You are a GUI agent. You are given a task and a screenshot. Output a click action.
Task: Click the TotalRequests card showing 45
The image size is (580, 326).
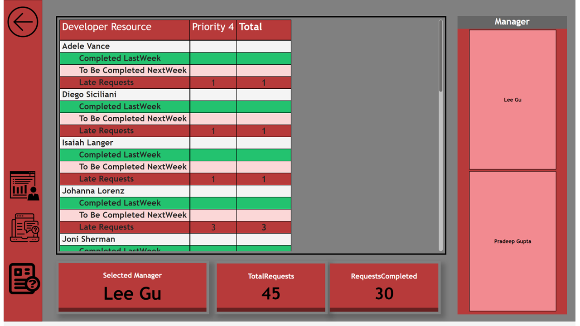pos(271,286)
